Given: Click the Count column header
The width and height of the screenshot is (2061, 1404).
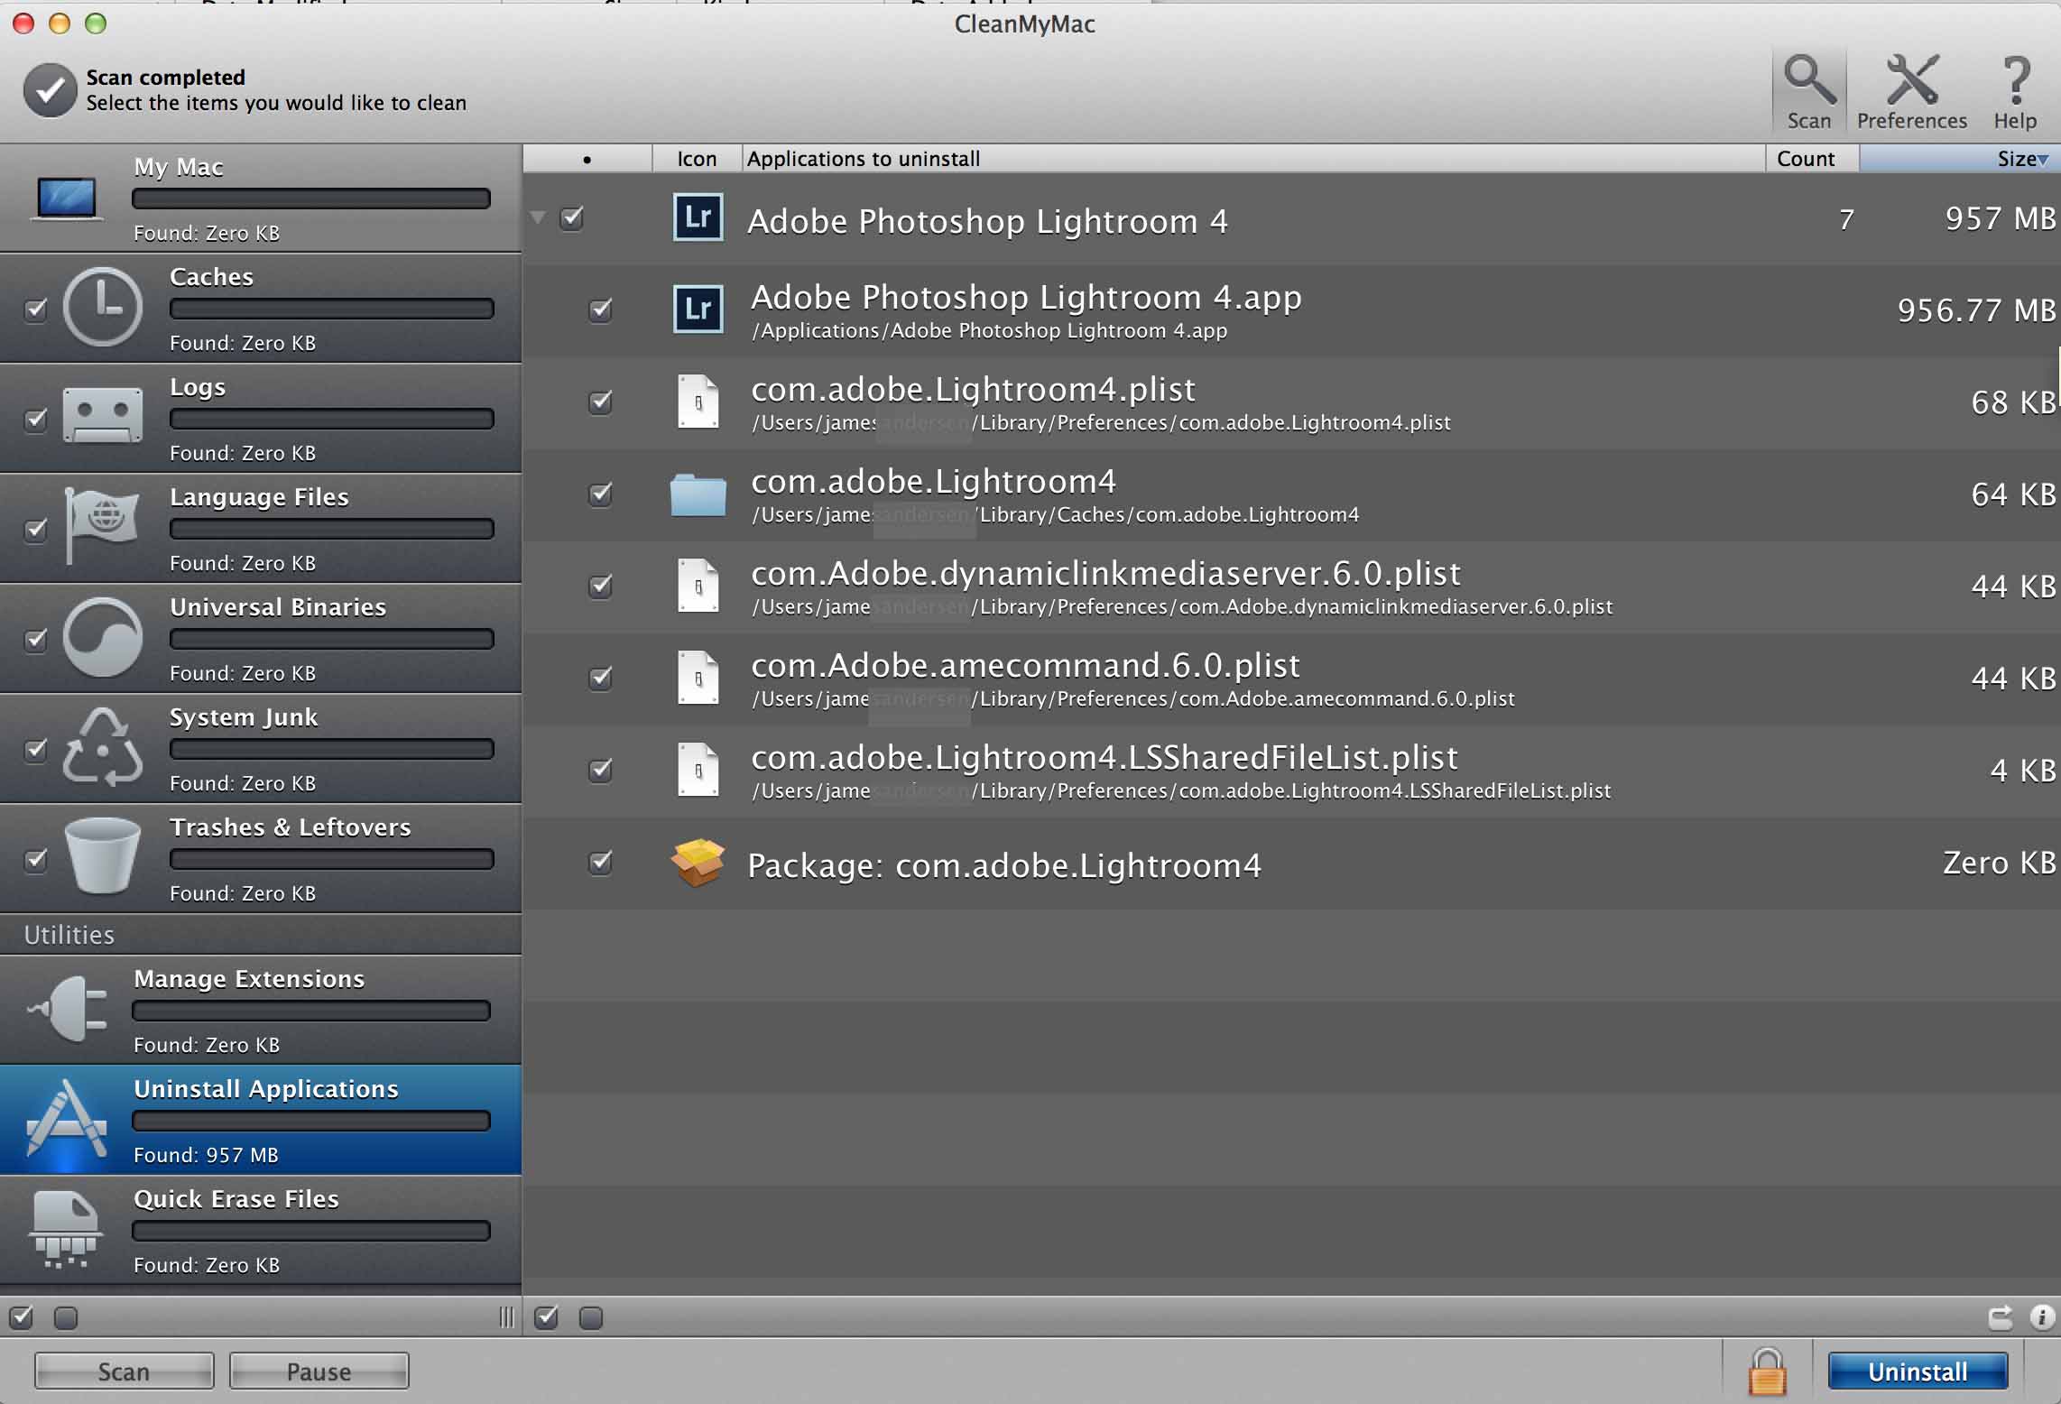Looking at the screenshot, I should pyautogui.click(x=1806, y=159).
